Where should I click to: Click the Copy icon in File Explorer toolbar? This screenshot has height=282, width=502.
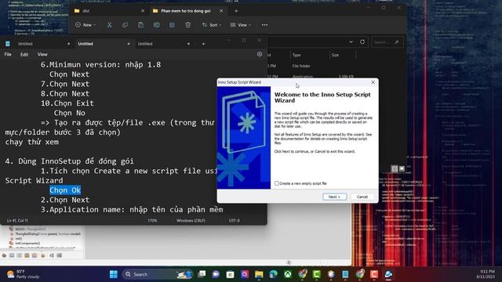[x=125, y=25]
